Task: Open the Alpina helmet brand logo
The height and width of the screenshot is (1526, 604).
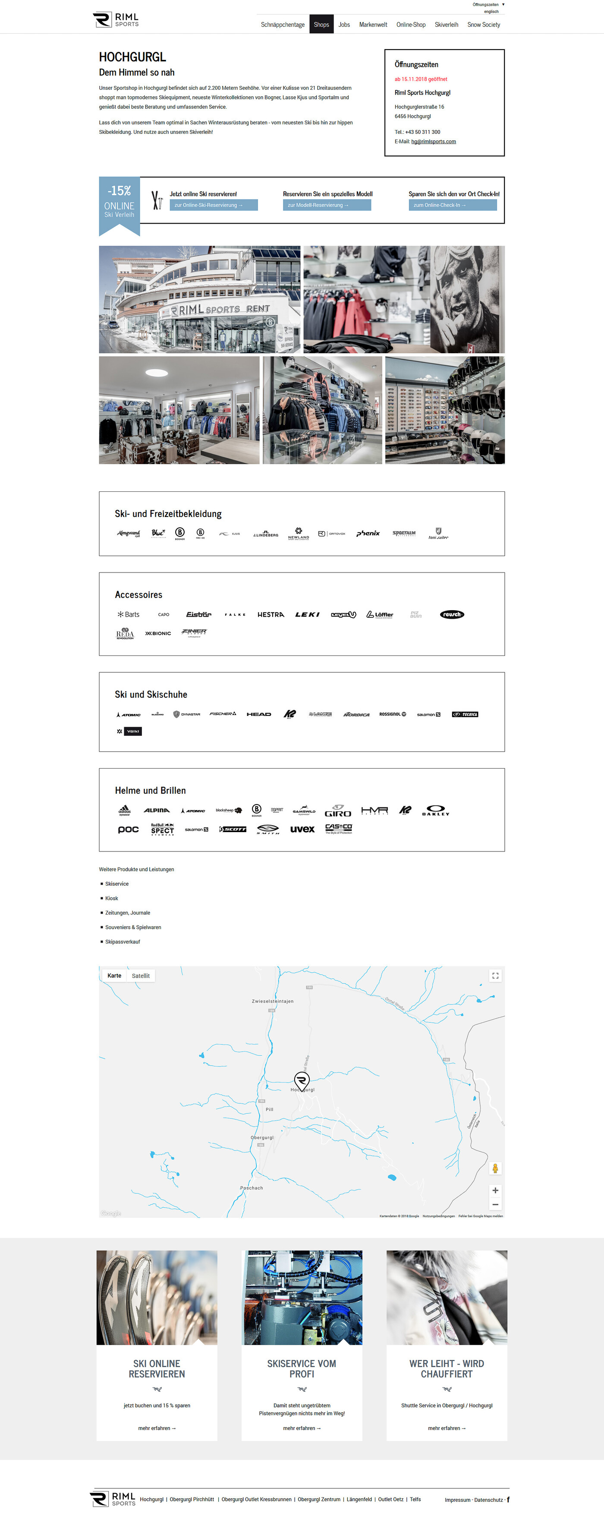Action: [156, 810]
